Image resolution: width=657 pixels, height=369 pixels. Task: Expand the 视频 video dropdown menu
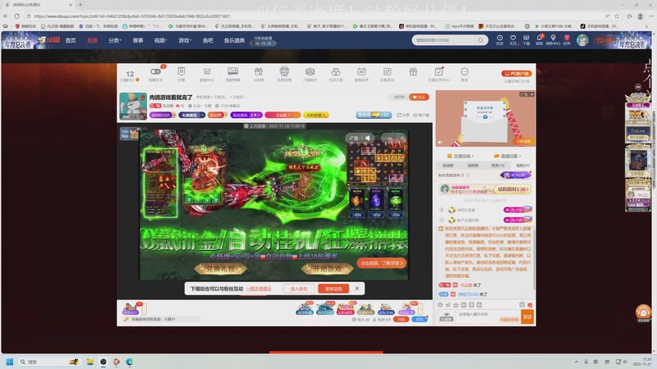pyautogui.click(x=160, y=40)
